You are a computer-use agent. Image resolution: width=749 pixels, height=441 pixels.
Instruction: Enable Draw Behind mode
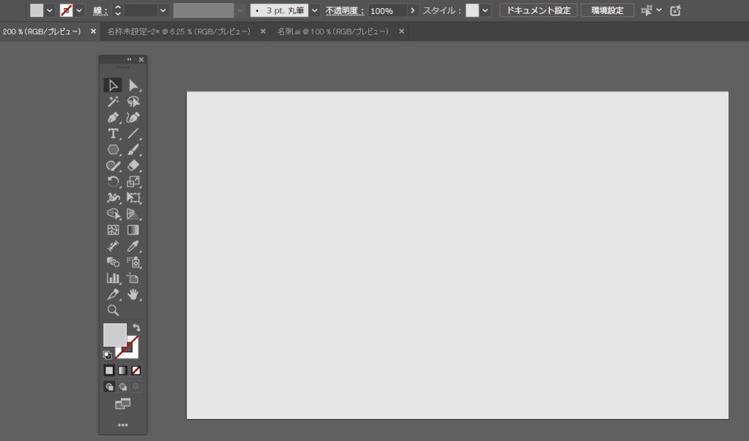(123, 387)
